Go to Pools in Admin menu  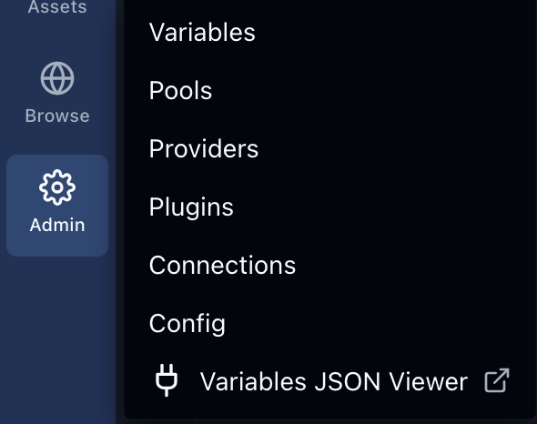click(180, 91)
